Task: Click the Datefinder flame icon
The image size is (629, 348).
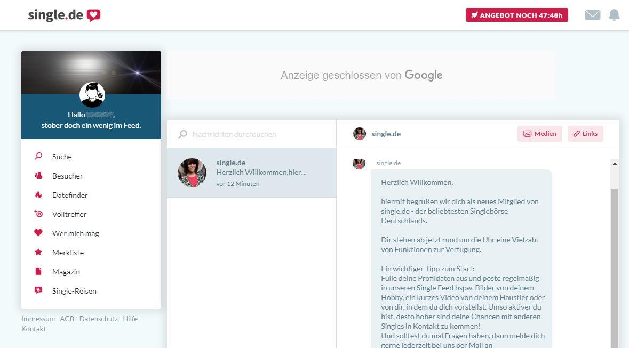Action: pos(38,195)
